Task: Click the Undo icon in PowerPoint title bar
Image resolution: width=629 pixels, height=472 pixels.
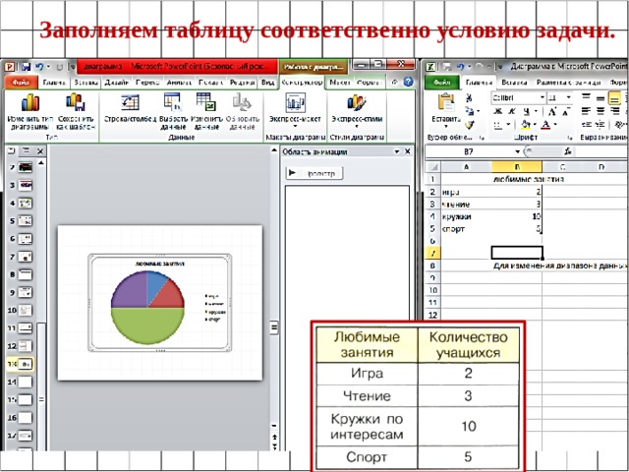Action: tap(39, 67)
